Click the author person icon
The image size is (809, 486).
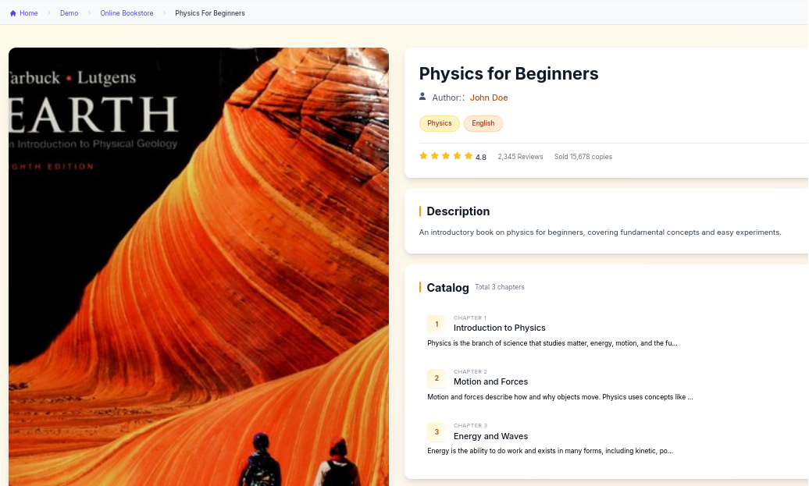422,97
